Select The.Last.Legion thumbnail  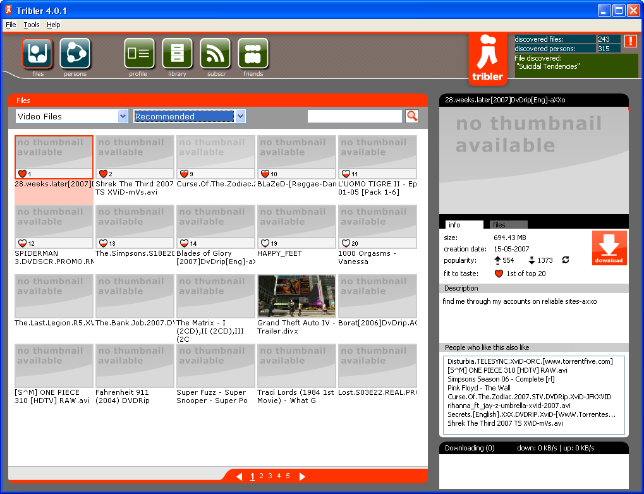point(54,296)
